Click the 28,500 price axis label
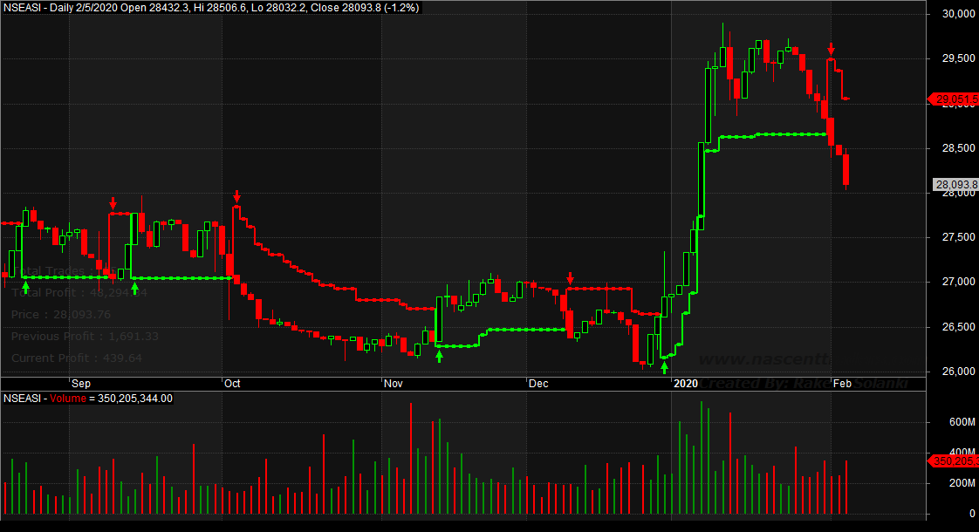This screenshot has height=532, width=979. [958, 148]
